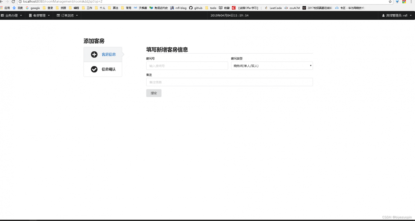The height and width of the screenshot is (221, 415).
Task: Open the 业务办理 menu
Action: (12, 15)
